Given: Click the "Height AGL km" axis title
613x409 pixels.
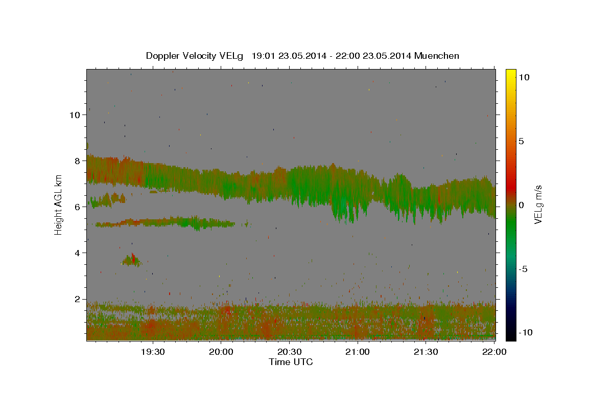Looking at the screenshot, I should [x=58, y=204].
